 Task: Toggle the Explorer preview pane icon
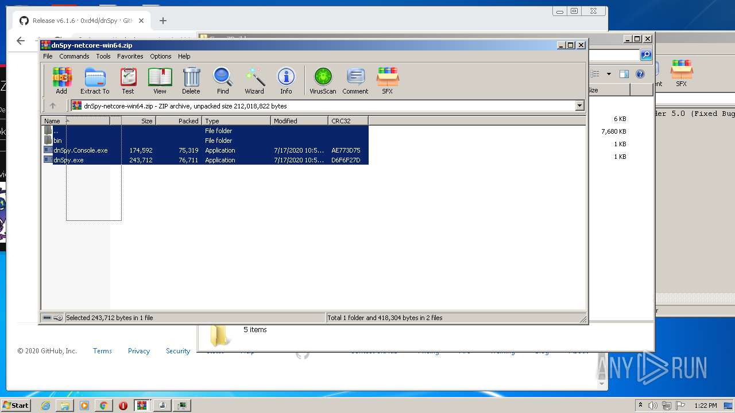coord(624,74)
